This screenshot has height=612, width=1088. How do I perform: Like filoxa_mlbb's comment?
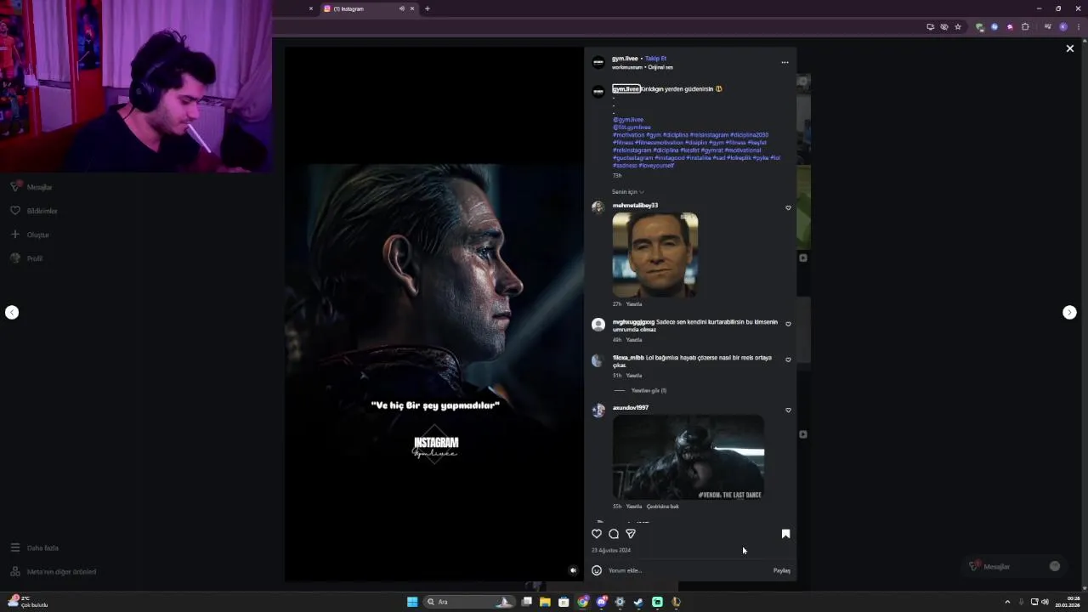[788, 360]
